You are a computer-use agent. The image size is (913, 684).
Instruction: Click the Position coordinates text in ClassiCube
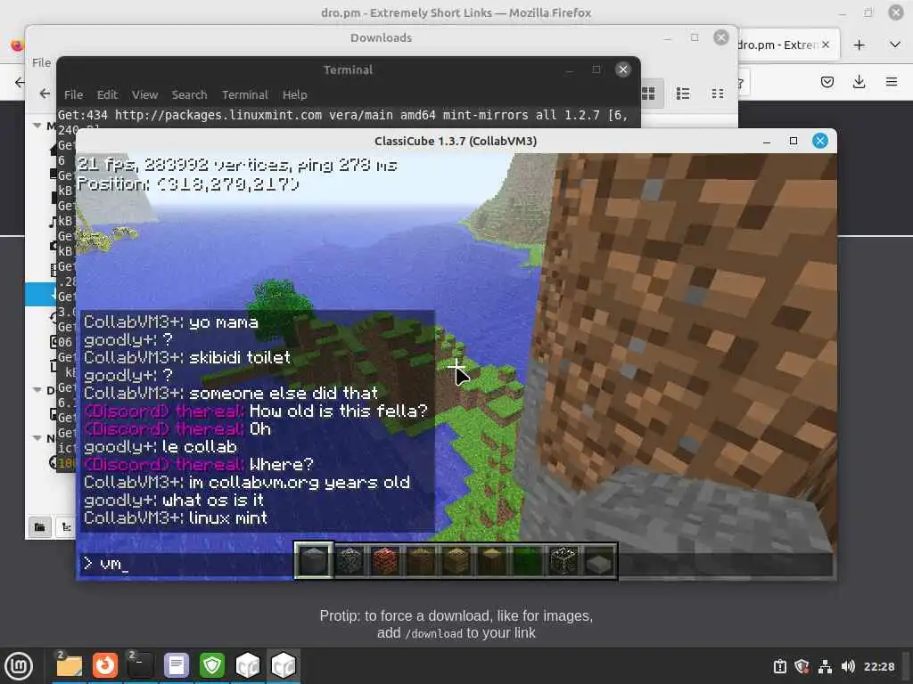pos(188,183)
